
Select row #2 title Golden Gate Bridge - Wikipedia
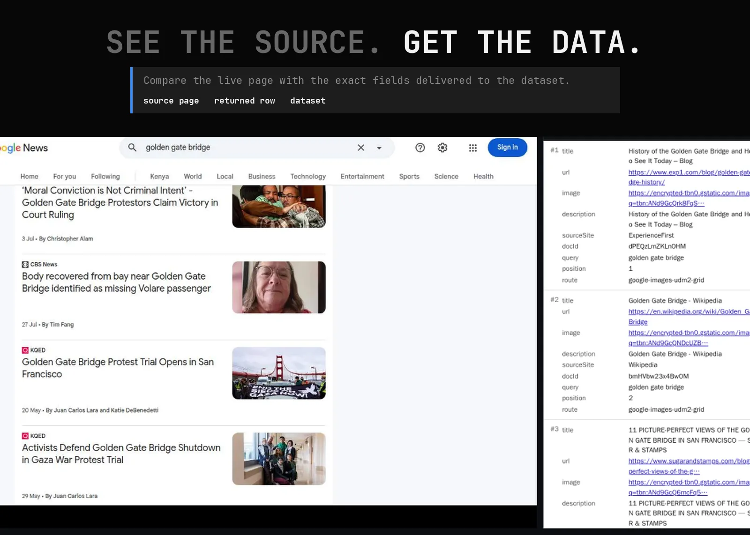click(675, 300)
